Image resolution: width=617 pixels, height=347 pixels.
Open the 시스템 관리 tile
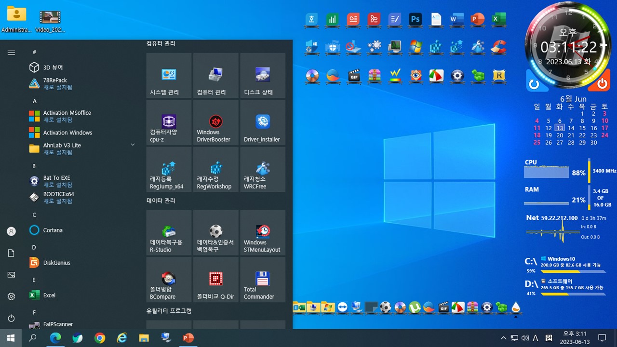pyautogui.click(x=169, y=76)
